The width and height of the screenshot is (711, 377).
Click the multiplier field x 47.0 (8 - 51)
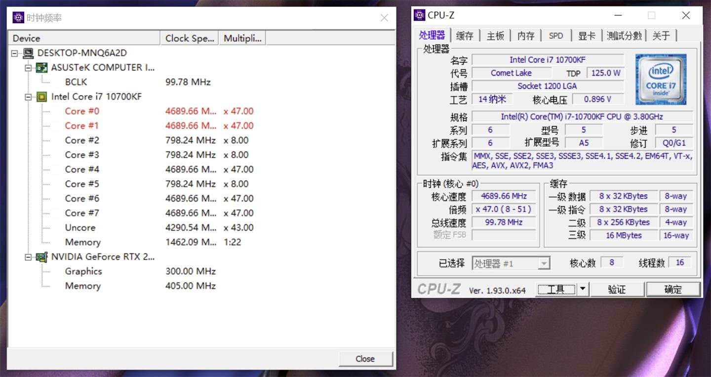point(504,209)
